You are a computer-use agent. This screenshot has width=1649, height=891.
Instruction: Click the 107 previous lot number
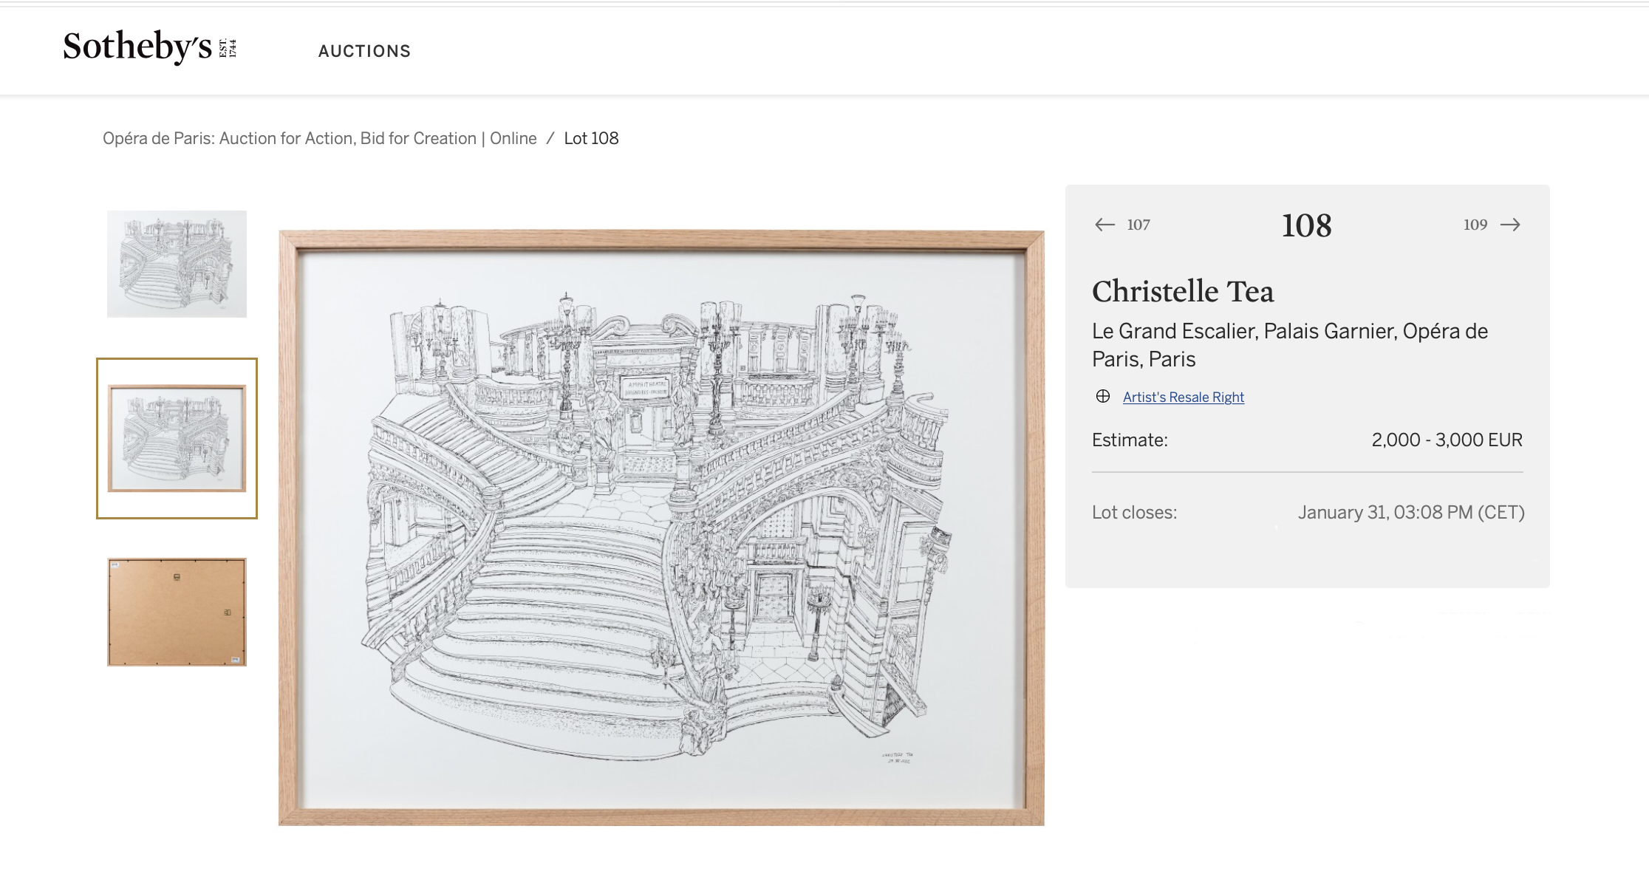pyautogui.click(x=1138, y=225)
